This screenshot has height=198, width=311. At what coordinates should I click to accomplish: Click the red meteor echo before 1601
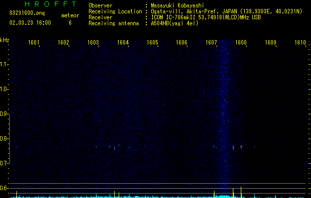click(x=16, y=147)
